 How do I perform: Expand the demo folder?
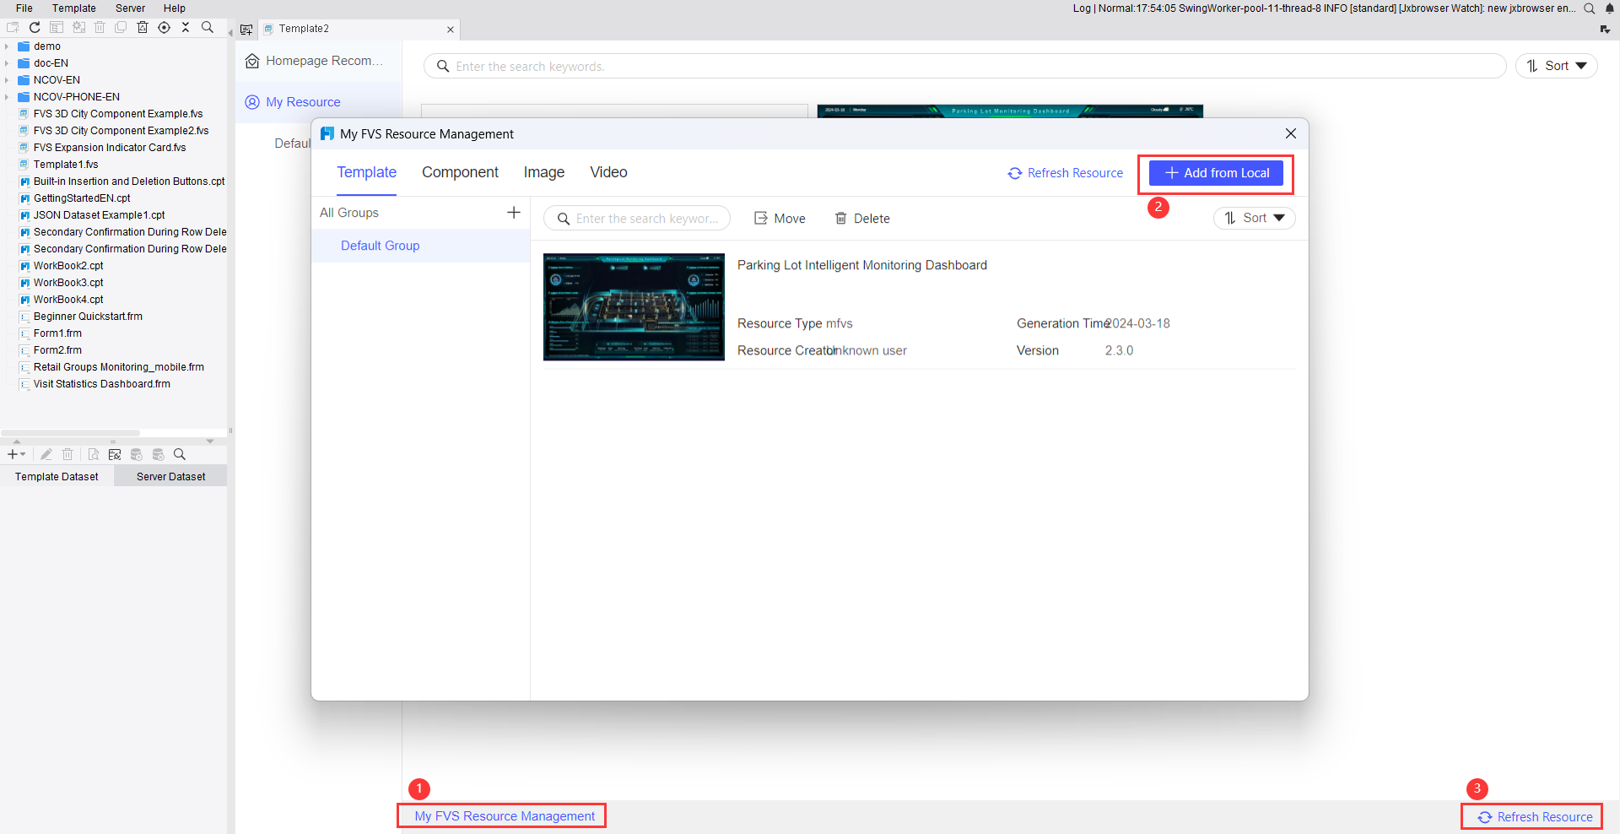tap(7, 46)
